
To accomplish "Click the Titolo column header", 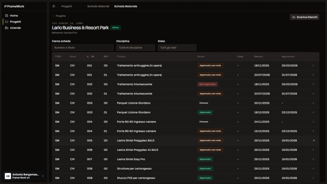I will (x=121, y=56).
